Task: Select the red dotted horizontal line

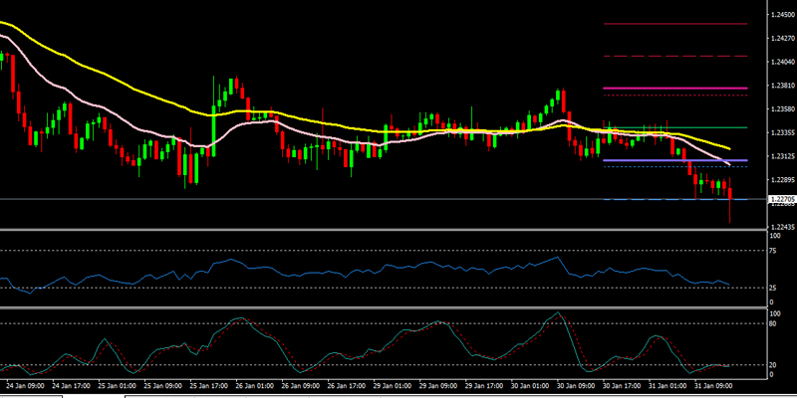Action: pos(675,95)
